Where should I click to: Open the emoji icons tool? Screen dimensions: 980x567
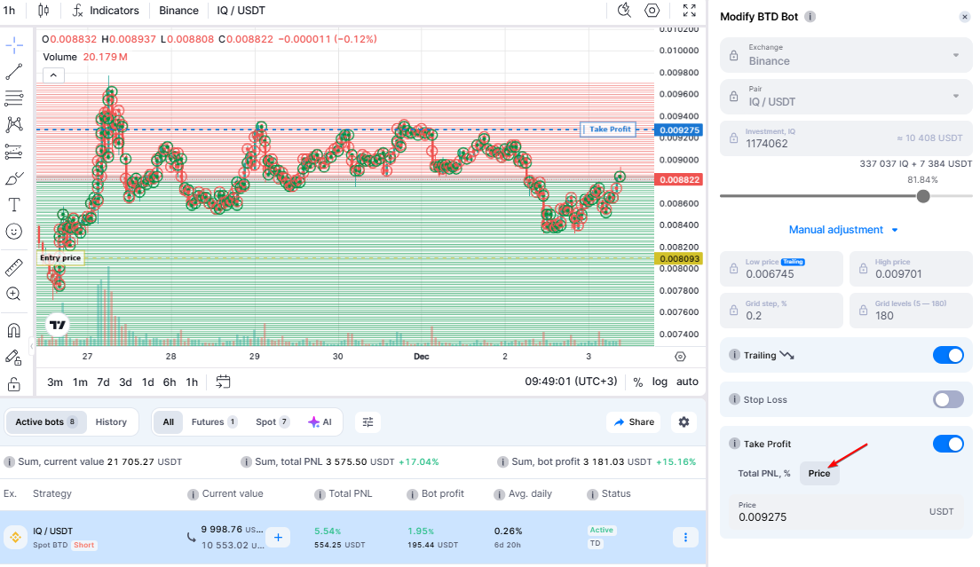(x=13, y=231)
